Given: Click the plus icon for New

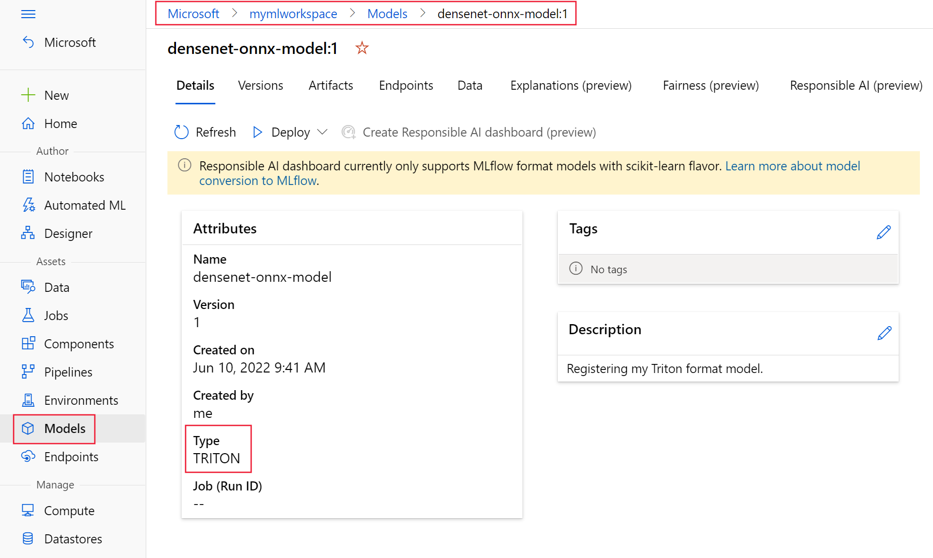Looking at the screenshot, I should (x=28, y=95).
